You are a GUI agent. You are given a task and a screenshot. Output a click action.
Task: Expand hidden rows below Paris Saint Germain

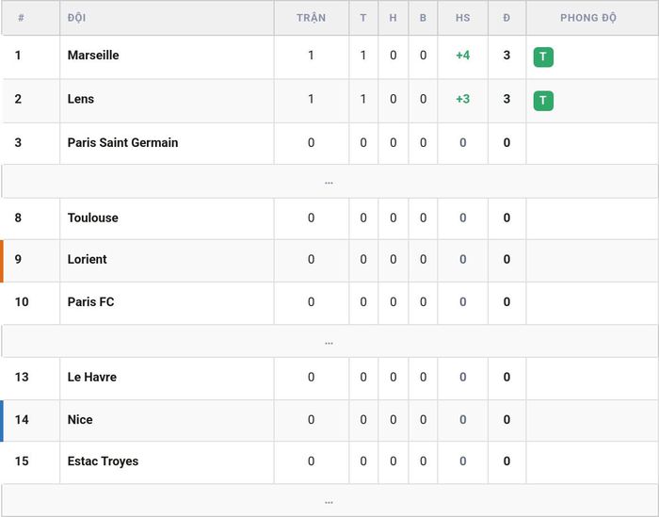pos(329,182)
